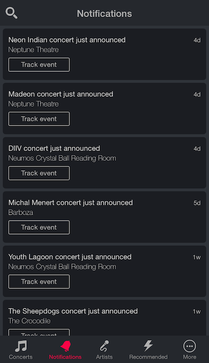Tap the Concerts music note icon
Image resolution: width=209 pixels, height=363 pixels.
(x=21, y=346)
